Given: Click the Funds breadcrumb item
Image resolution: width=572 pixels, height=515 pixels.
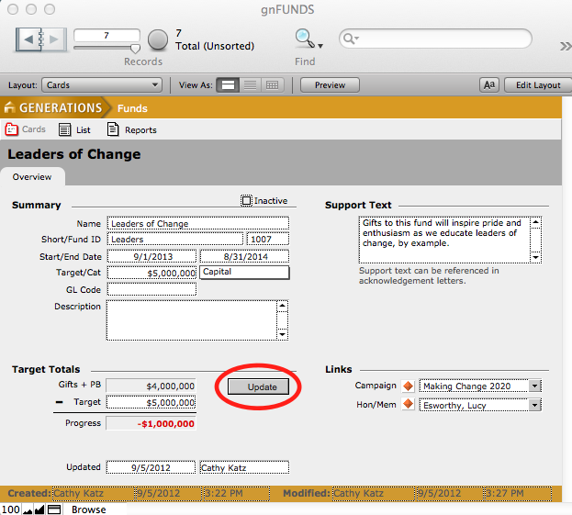Looking at the screenshot, I should [x=132, y=108].
